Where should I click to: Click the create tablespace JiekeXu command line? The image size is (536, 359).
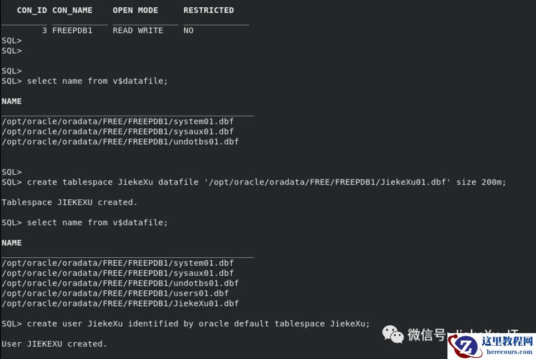pos(254,183)
